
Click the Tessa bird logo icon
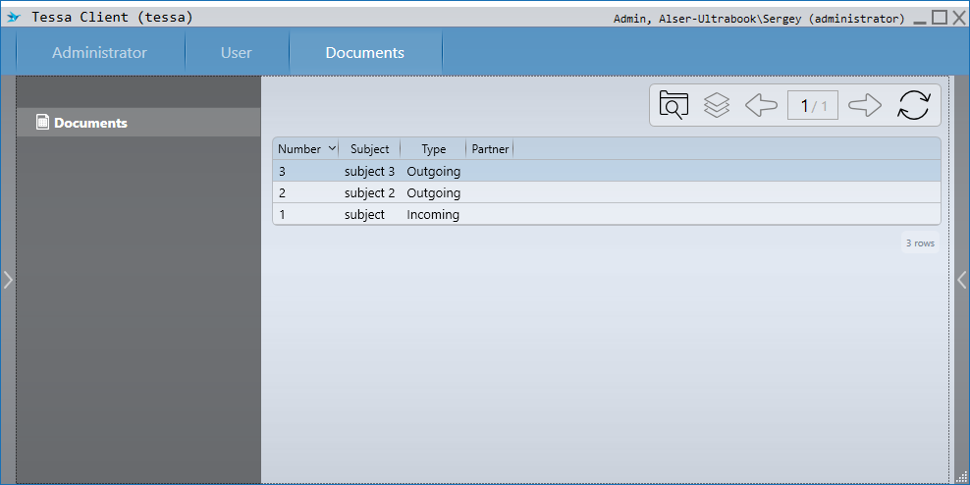click(x=14, y=18)
